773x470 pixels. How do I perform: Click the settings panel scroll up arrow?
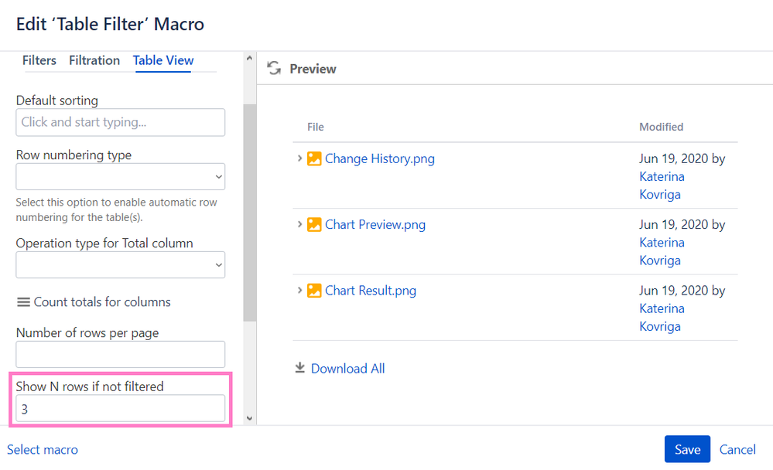249,58
